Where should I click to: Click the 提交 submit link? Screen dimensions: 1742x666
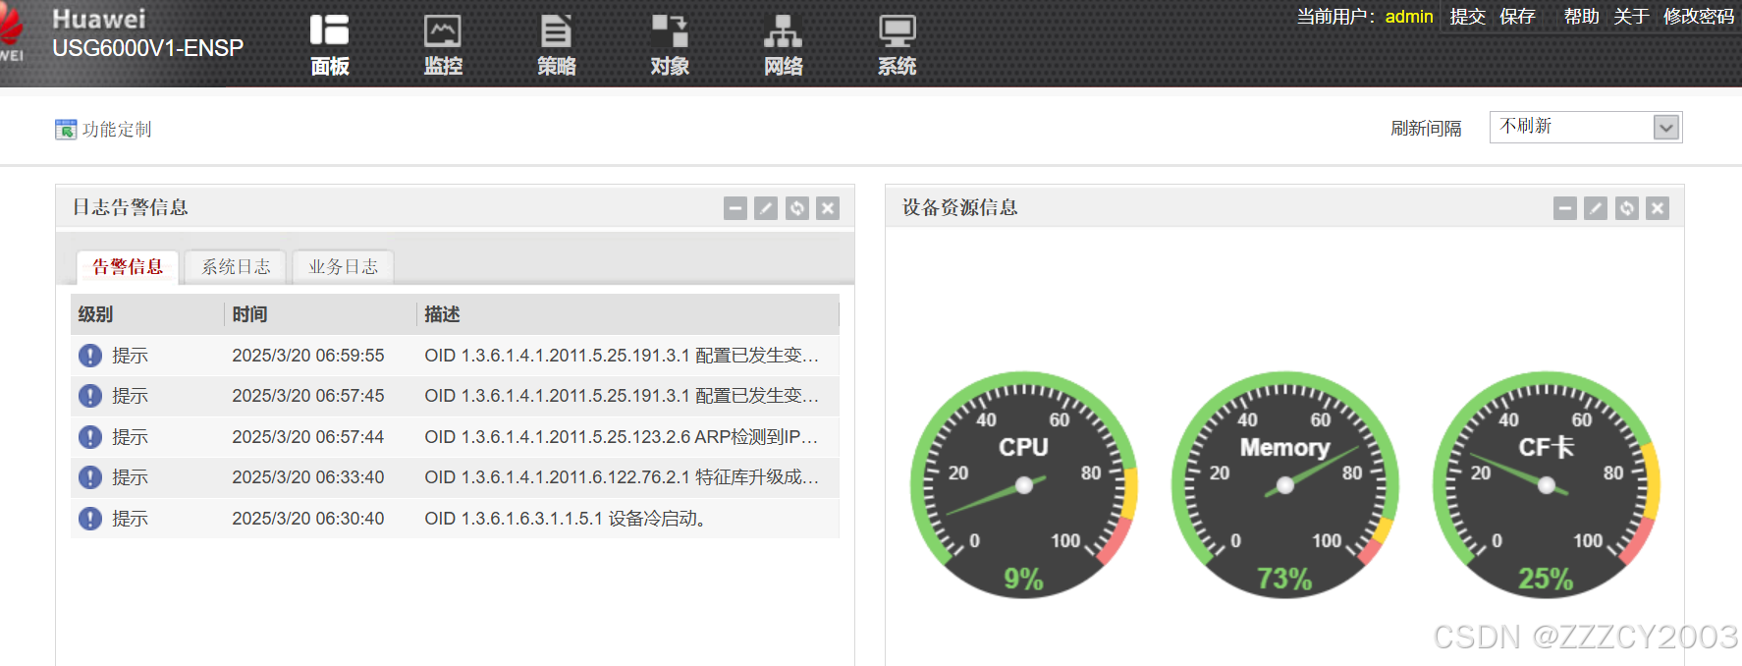click(1467, 17)
